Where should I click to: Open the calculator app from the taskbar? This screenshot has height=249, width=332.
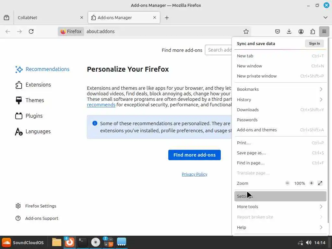click(108, 243)
